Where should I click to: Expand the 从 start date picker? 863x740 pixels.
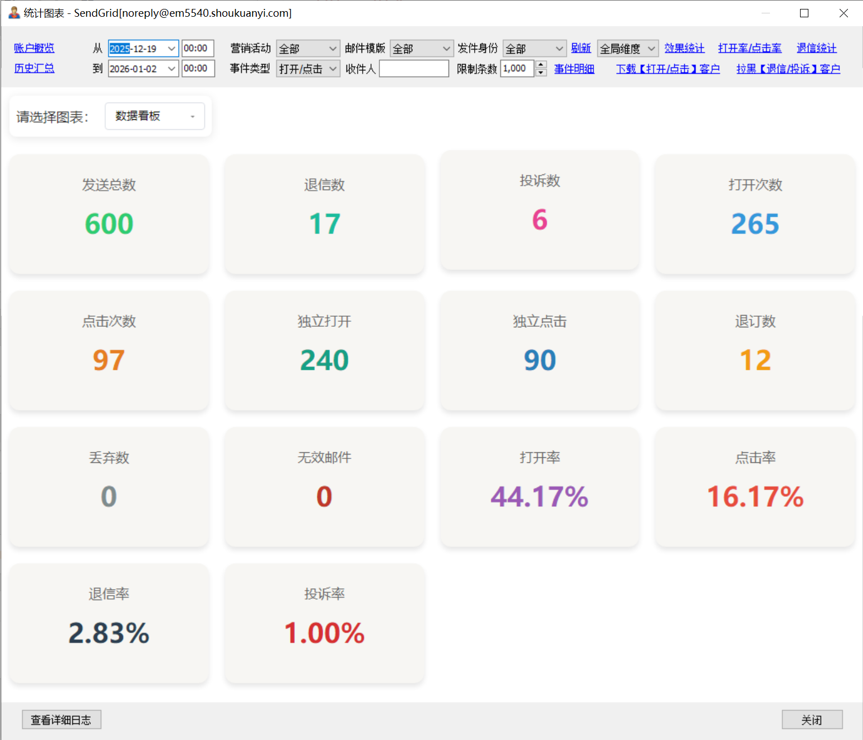point(171,49)
